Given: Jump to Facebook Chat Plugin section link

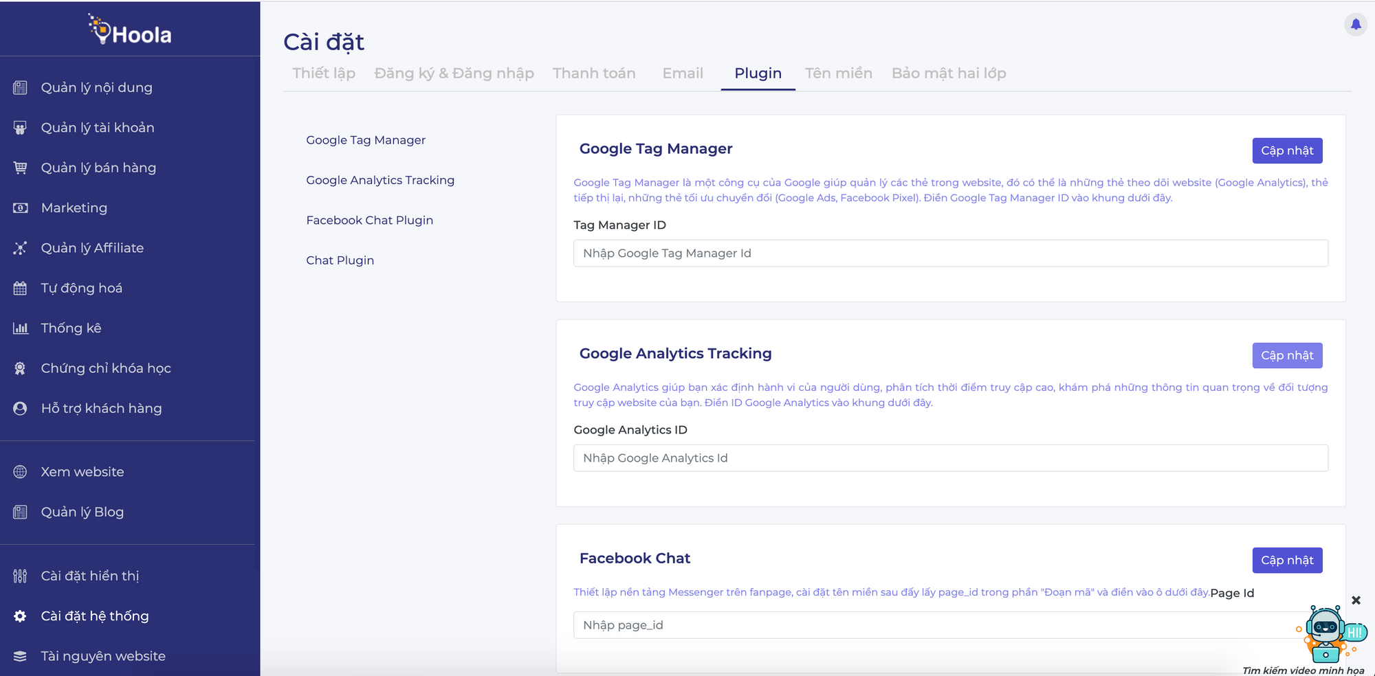Looking at the screenshot, I should click(370, 221).
